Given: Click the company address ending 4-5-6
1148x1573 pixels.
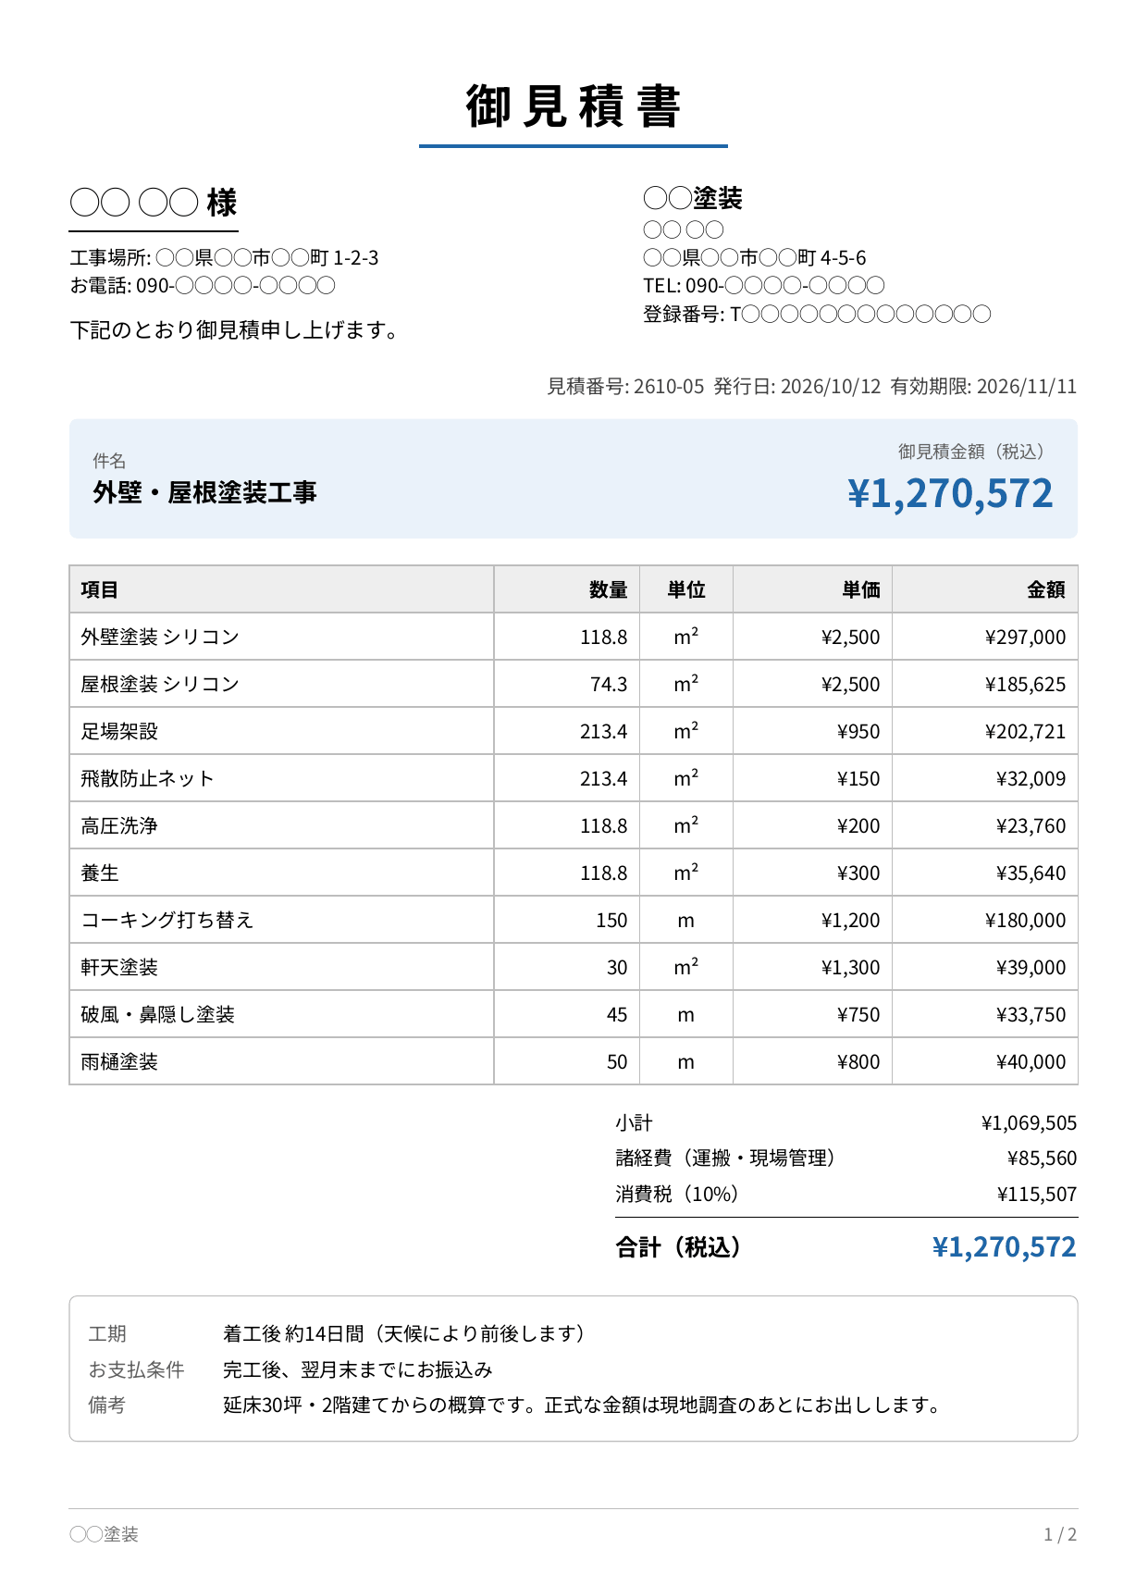Looking at the screenshot, I should [755, 257].
